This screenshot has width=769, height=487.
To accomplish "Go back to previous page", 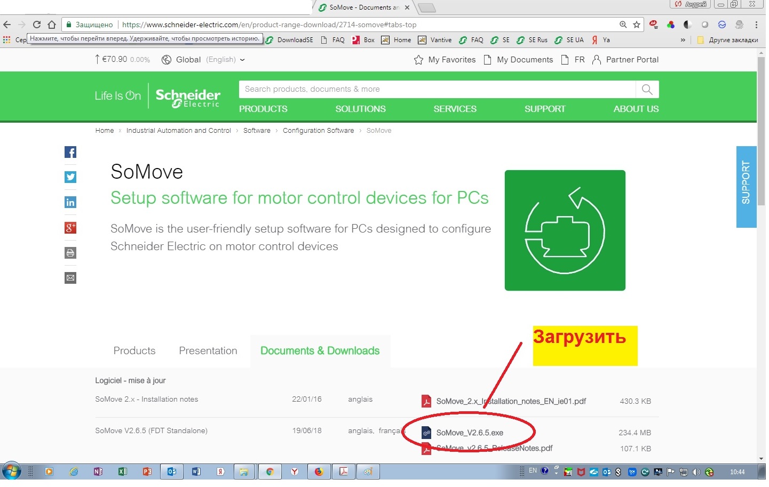I will (7, 25).
